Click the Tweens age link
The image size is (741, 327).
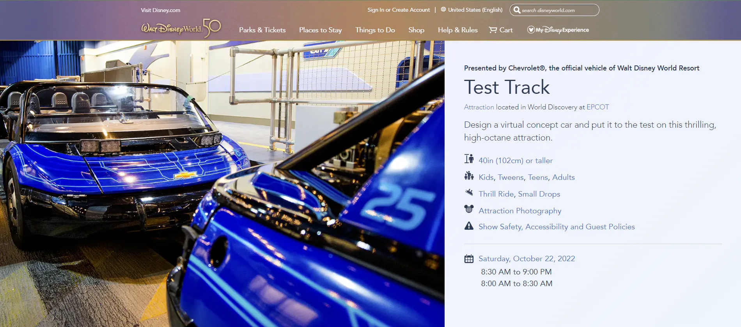click(x=511, y=177)
